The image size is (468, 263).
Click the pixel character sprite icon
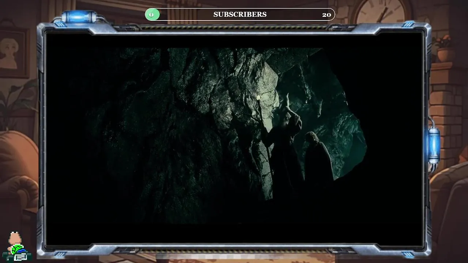(17, 247)
